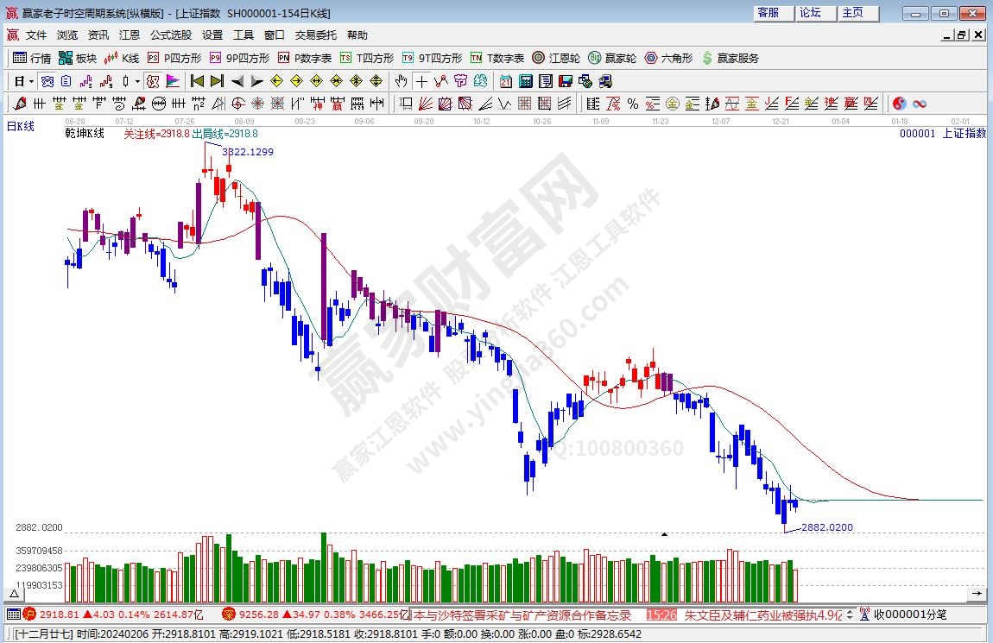Expand the 日 period dropdown arrow

(32, 81)
